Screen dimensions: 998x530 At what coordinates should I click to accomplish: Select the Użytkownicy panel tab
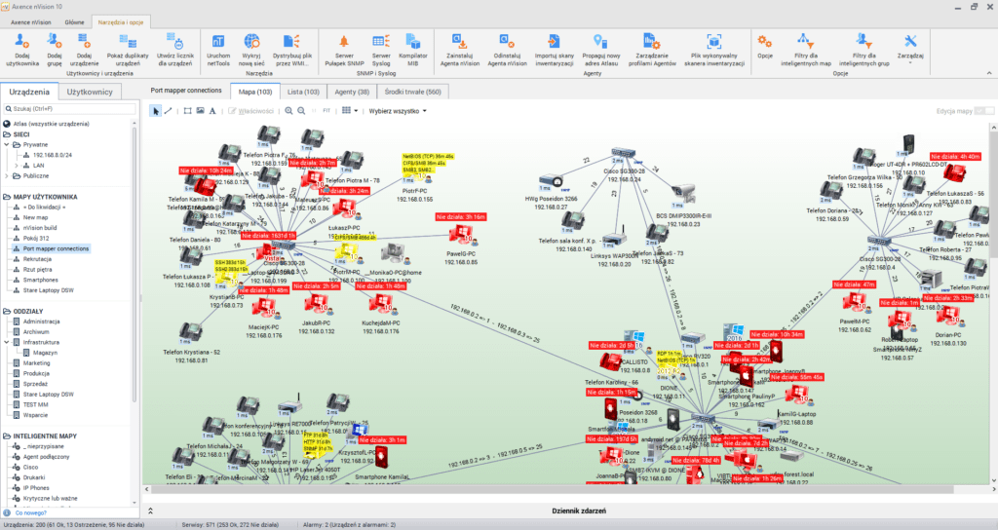(x=89, y=91)
